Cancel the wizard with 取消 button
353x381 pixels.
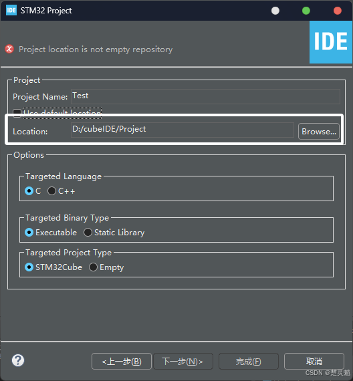314,362
